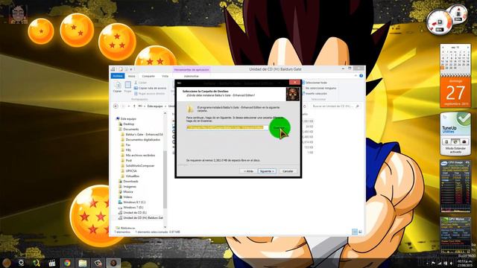
Task: Open the Archivo tab in Explorer
Action: [118, 76]
